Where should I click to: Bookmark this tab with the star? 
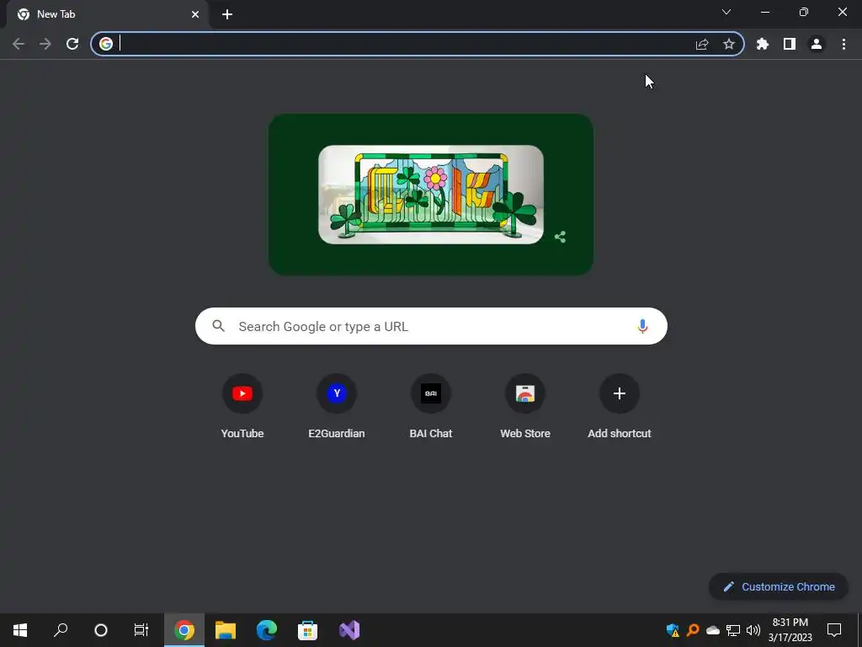729,44
